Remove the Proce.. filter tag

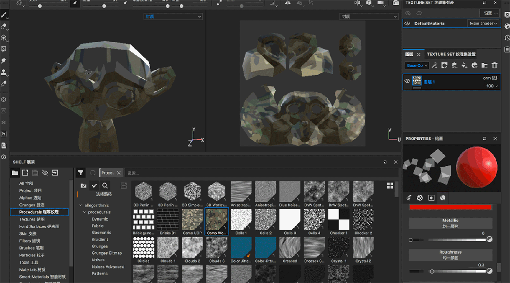click(119, 173)
